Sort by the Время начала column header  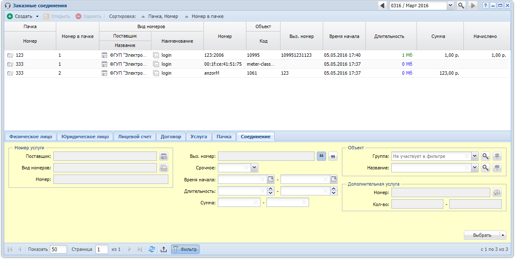point(344,36)
